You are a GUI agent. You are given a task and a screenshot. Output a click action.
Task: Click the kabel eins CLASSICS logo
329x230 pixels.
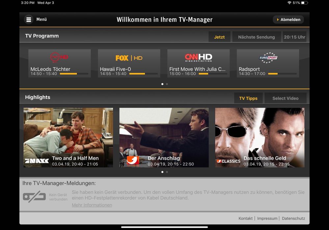229,161
